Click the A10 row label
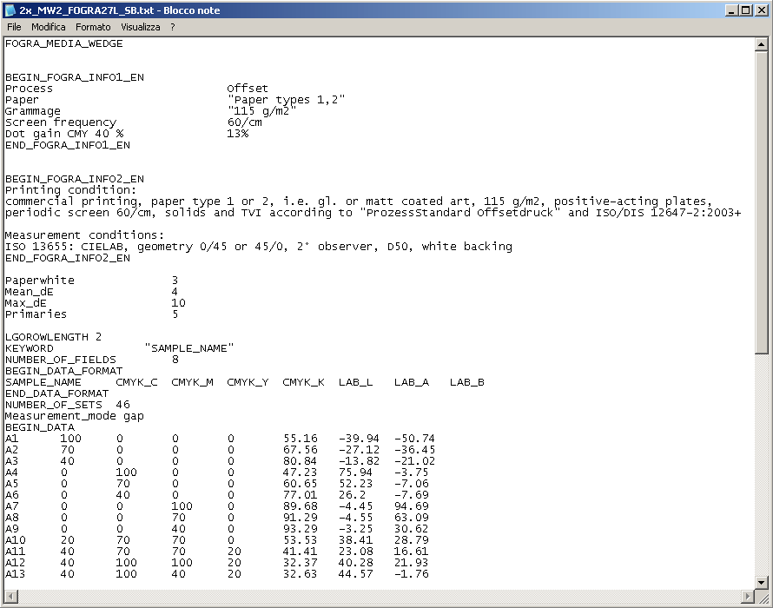 click(x=16, y=540)
